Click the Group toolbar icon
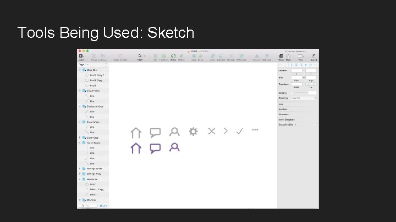 coord(94,56)
